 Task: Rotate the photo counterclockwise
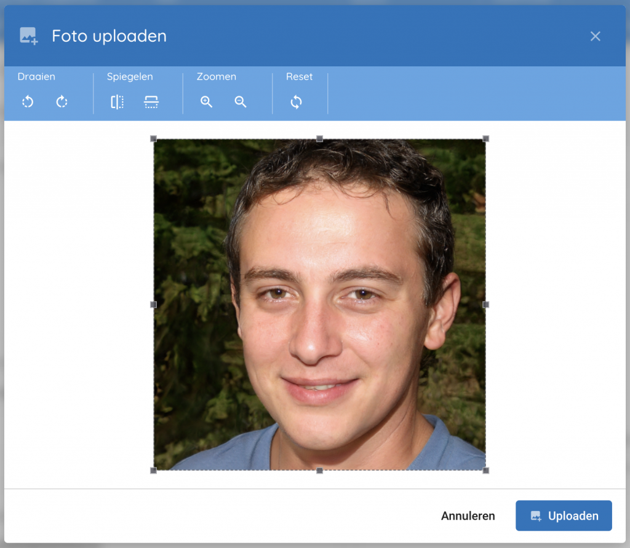click(x=28, y=102)
